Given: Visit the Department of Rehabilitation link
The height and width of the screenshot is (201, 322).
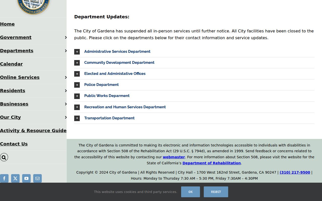Looking at the screenshot, I should (x=212, y=163).
